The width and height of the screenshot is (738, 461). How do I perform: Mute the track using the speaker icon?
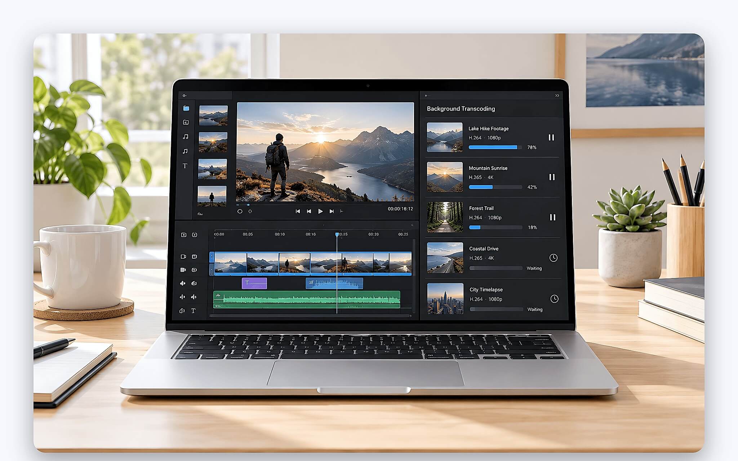(x=183, y=283)
